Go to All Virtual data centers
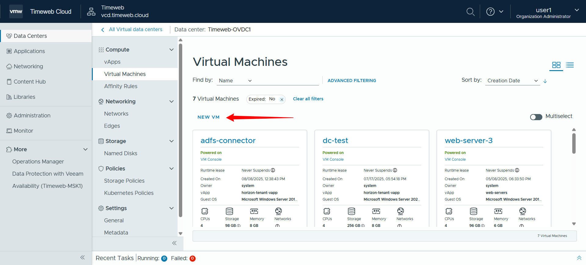The width and height of the screenshot is (586, 265). (x=136, y=30)
